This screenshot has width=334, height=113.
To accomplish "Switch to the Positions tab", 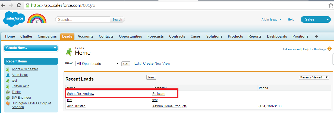I will coord(300,36).
